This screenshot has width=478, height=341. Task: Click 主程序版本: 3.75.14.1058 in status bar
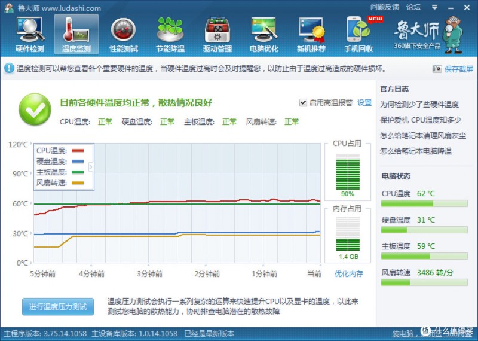[x=45, y=334]
